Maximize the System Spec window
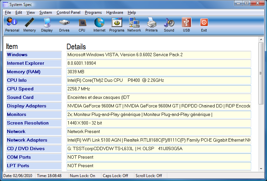Screen dimensions: 267x181 pos(246,3)
